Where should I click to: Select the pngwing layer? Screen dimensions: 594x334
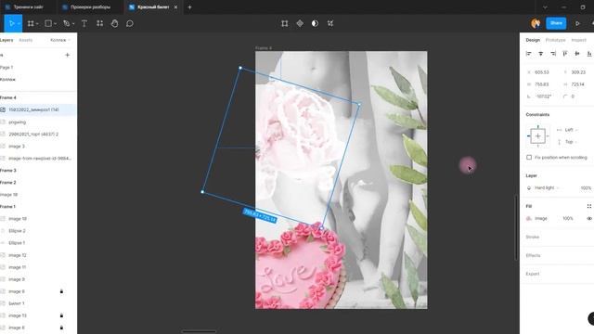[17, 122]
